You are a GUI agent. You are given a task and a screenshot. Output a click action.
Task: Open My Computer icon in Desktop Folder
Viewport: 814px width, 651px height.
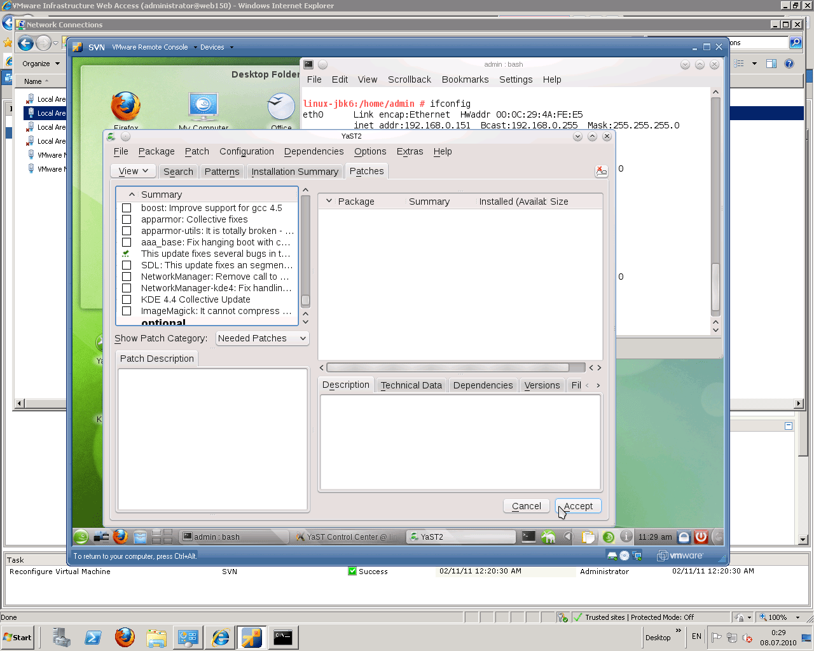[x=203, y=106]
